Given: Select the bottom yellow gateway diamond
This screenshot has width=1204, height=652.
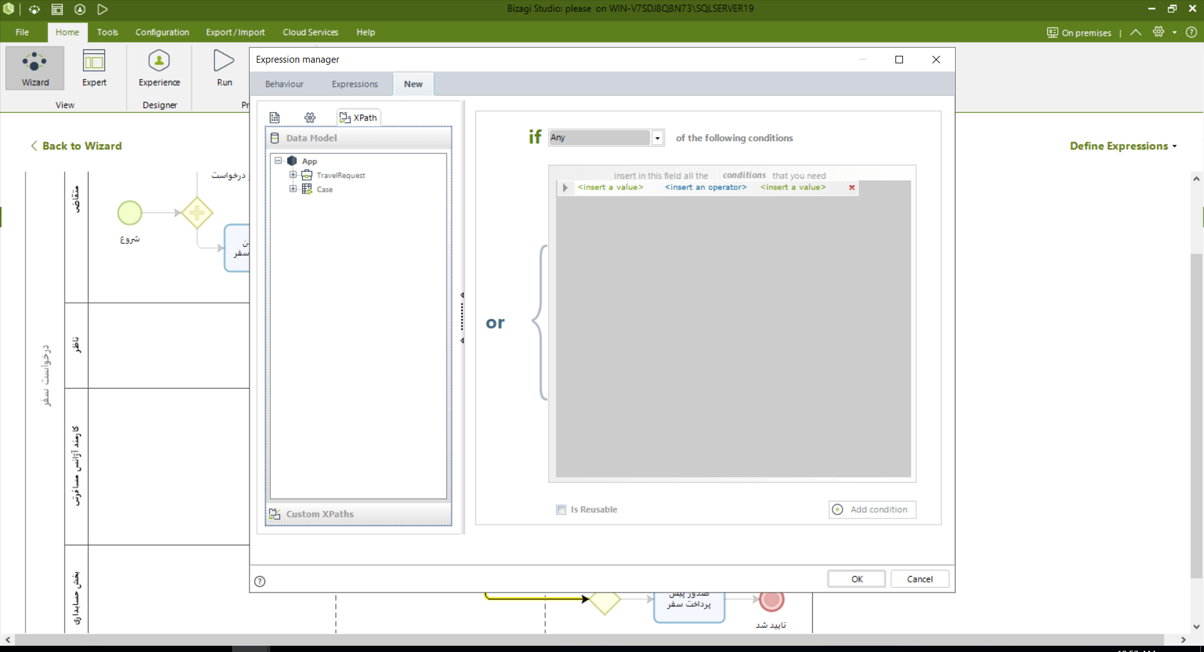Looking at the screenshot, I should pos(605,602).
